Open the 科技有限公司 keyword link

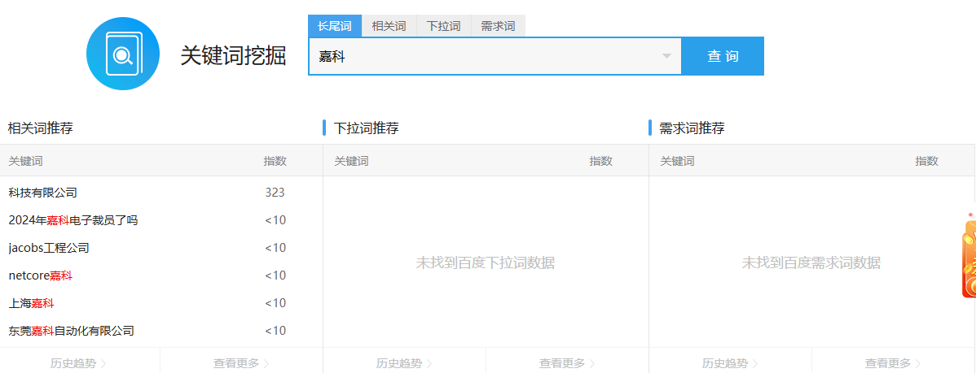(42, 193)
